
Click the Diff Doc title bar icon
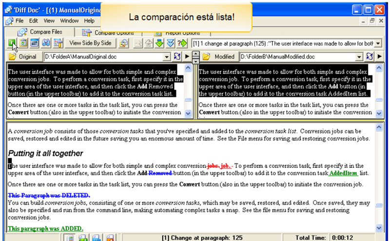pyautogui.click(x=8, y=10)
